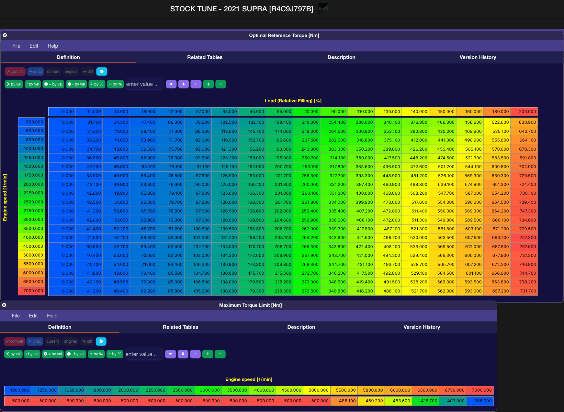
Task: Select the 757.600 cell in torque table
Action: 524,246
